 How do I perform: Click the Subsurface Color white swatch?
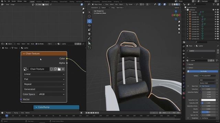click(x=208, y=100)
